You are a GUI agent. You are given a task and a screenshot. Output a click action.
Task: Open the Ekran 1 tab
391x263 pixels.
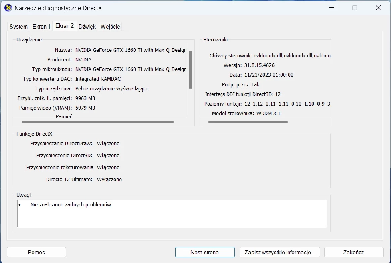(x=42, y=27)
